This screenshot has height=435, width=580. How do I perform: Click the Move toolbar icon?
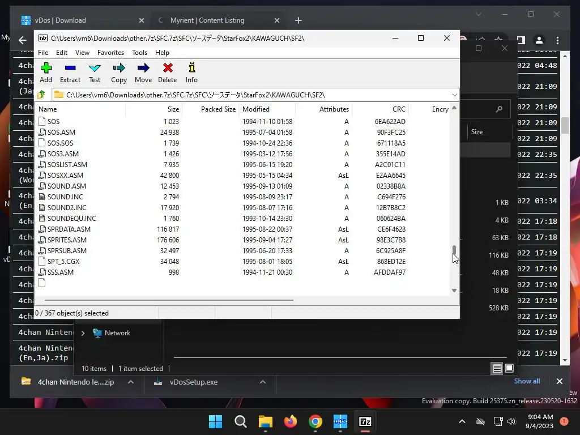tap(143, 72)
